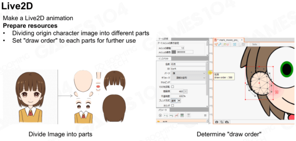Screen dimensions: 296x141
Task: Click the third icon in the parameter toolbar
Action: click(172, 115)
